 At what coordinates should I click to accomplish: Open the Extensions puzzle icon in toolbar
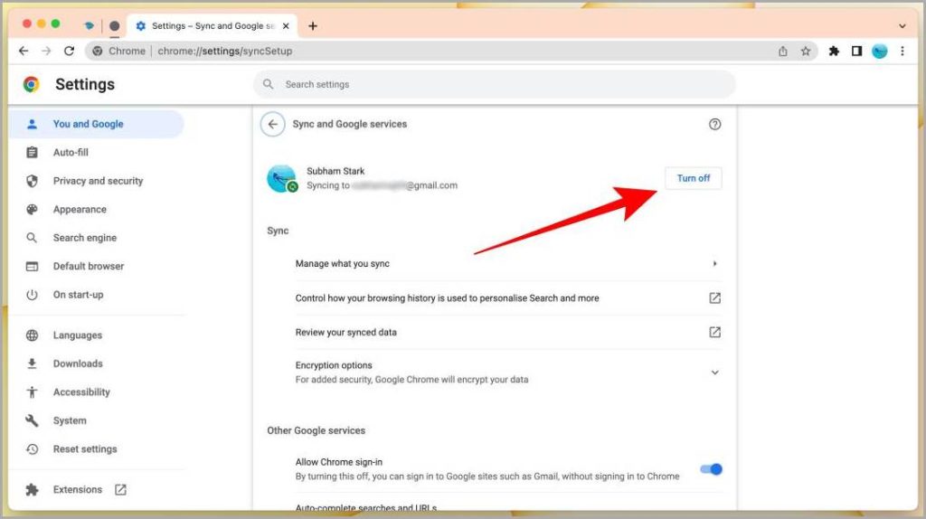834,52
